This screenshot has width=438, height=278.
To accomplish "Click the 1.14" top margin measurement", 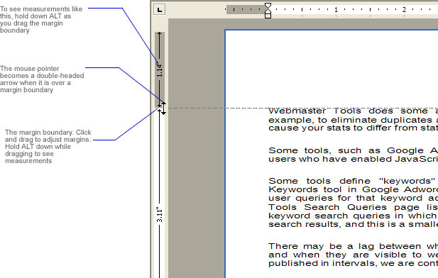I will pos(160,70).
